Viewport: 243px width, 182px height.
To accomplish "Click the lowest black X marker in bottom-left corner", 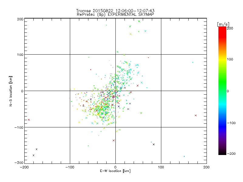I will tap(33, 155).
